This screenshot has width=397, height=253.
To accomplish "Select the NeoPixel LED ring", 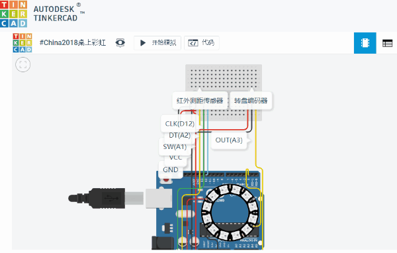I will click(x=230, y=213).
